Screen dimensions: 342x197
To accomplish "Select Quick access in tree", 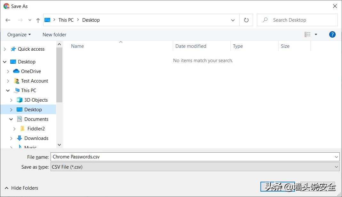I will point(31,49).
